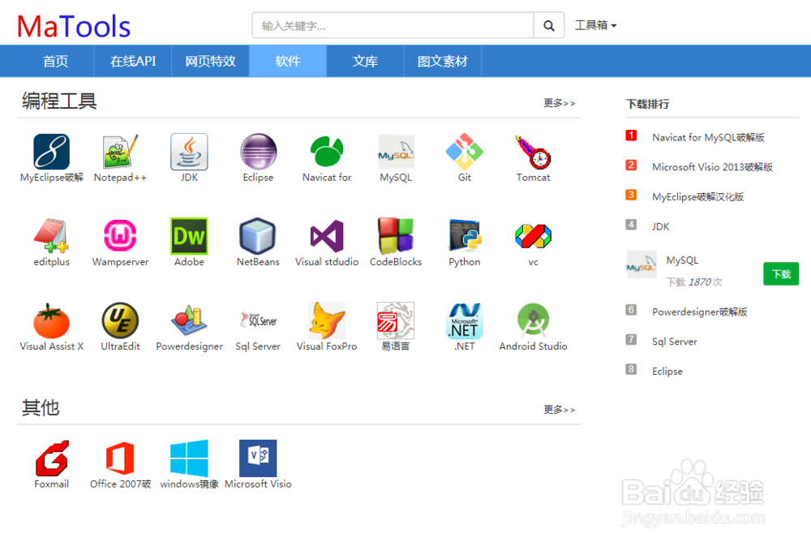Open the Foxmail icon
This screenshot has height=546, width=811.
(x=51, y=458)
